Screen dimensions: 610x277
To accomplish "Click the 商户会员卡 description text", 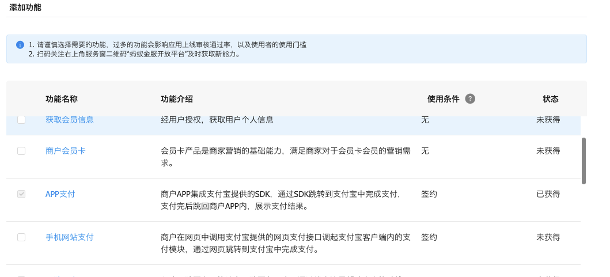I will 286,157.
